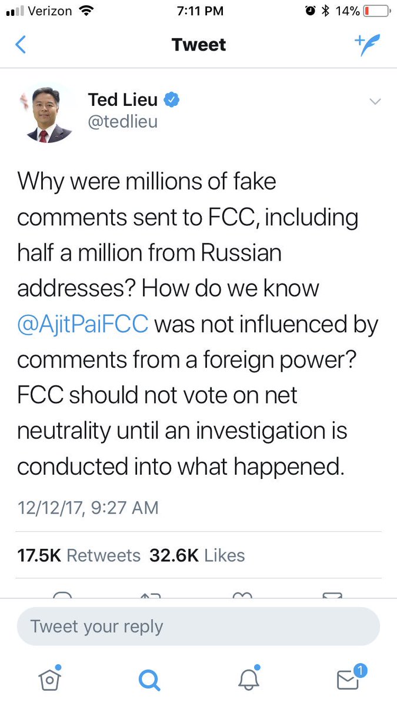The width and height of the screenshot is (397, 706).
Task: Focus the Tweet your reply field
Action: (198, 627)
